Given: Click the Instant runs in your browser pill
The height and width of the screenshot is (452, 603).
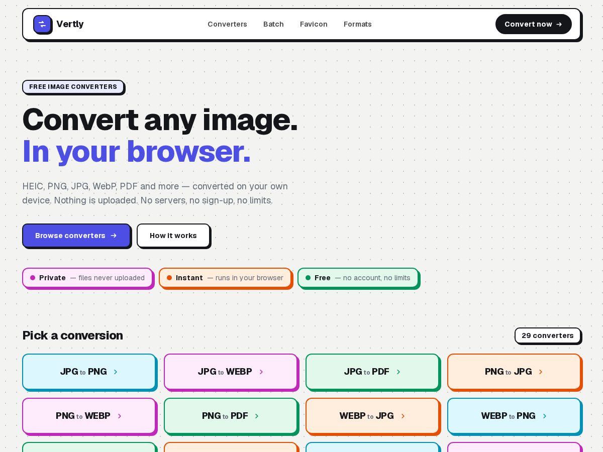Looking at the screenshot, I should 225,278.
